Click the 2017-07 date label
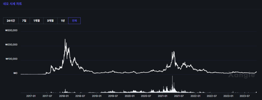 click(x=47, y=96)
